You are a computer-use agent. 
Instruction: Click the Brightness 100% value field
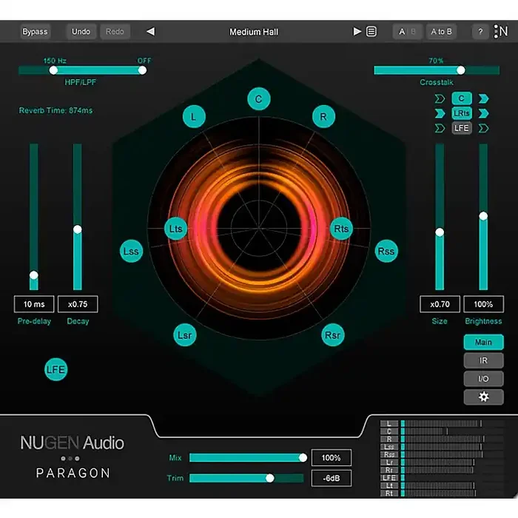[484, 304]
